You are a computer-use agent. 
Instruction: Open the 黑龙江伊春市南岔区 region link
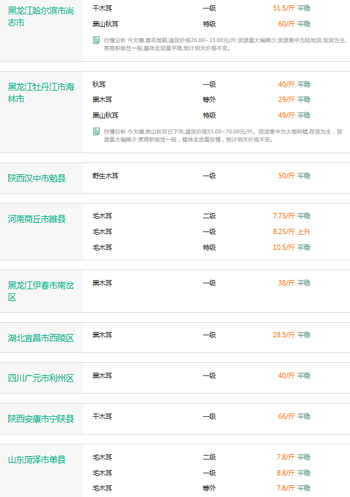point(41,291)
